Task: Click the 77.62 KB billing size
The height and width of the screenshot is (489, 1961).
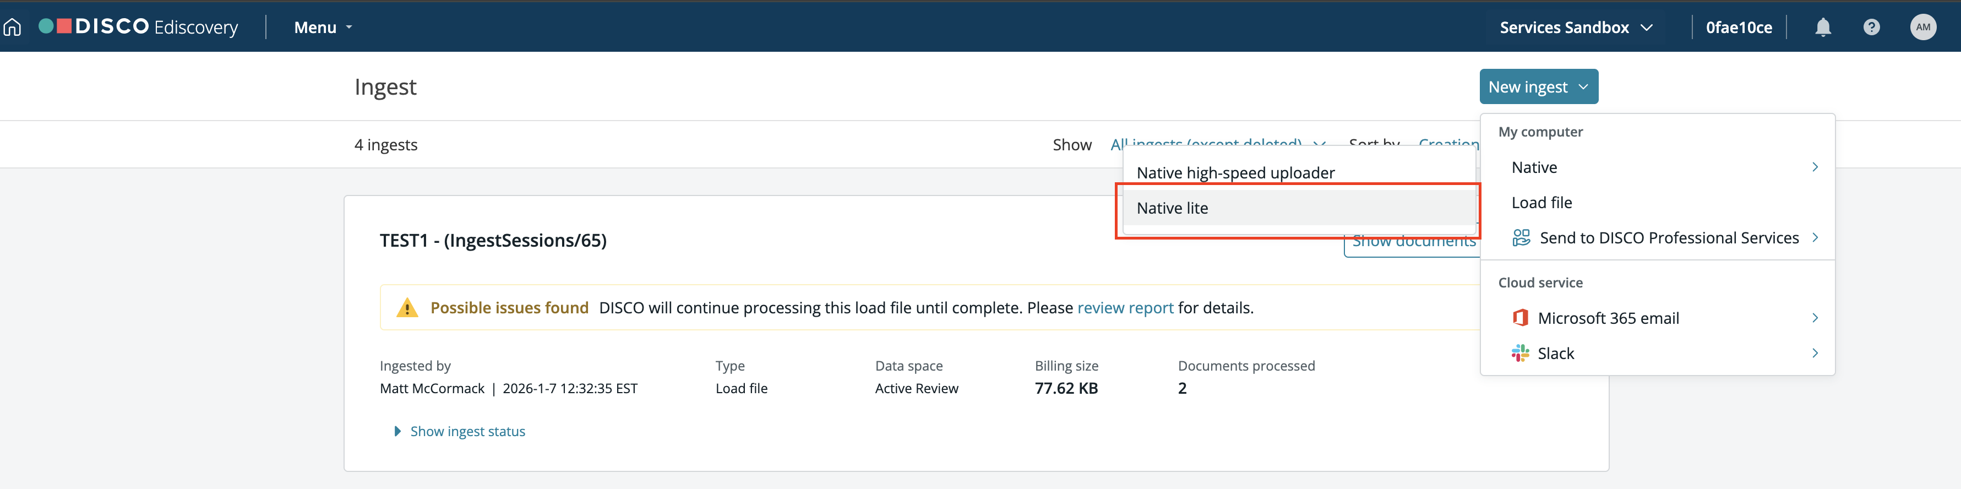Action: (x=1066, y=388)
